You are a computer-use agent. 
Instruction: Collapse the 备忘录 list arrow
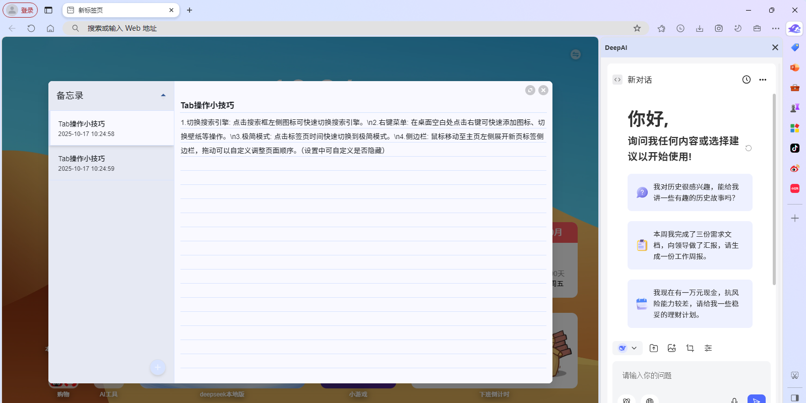click(x=163, y=95)
